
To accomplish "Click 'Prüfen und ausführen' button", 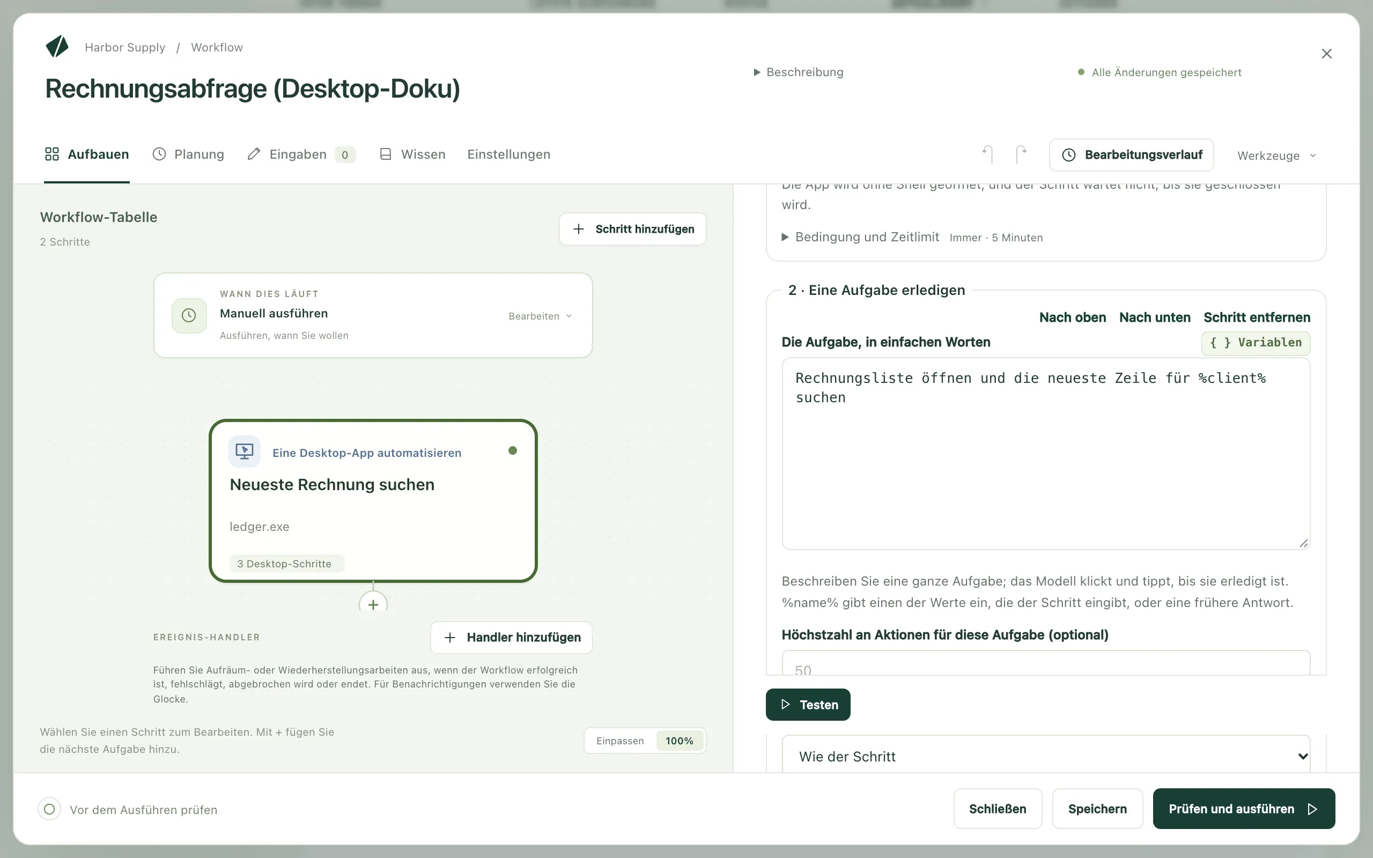I will point(1244,809).
